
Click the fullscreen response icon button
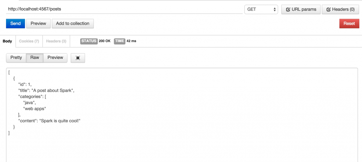point(78,58)
